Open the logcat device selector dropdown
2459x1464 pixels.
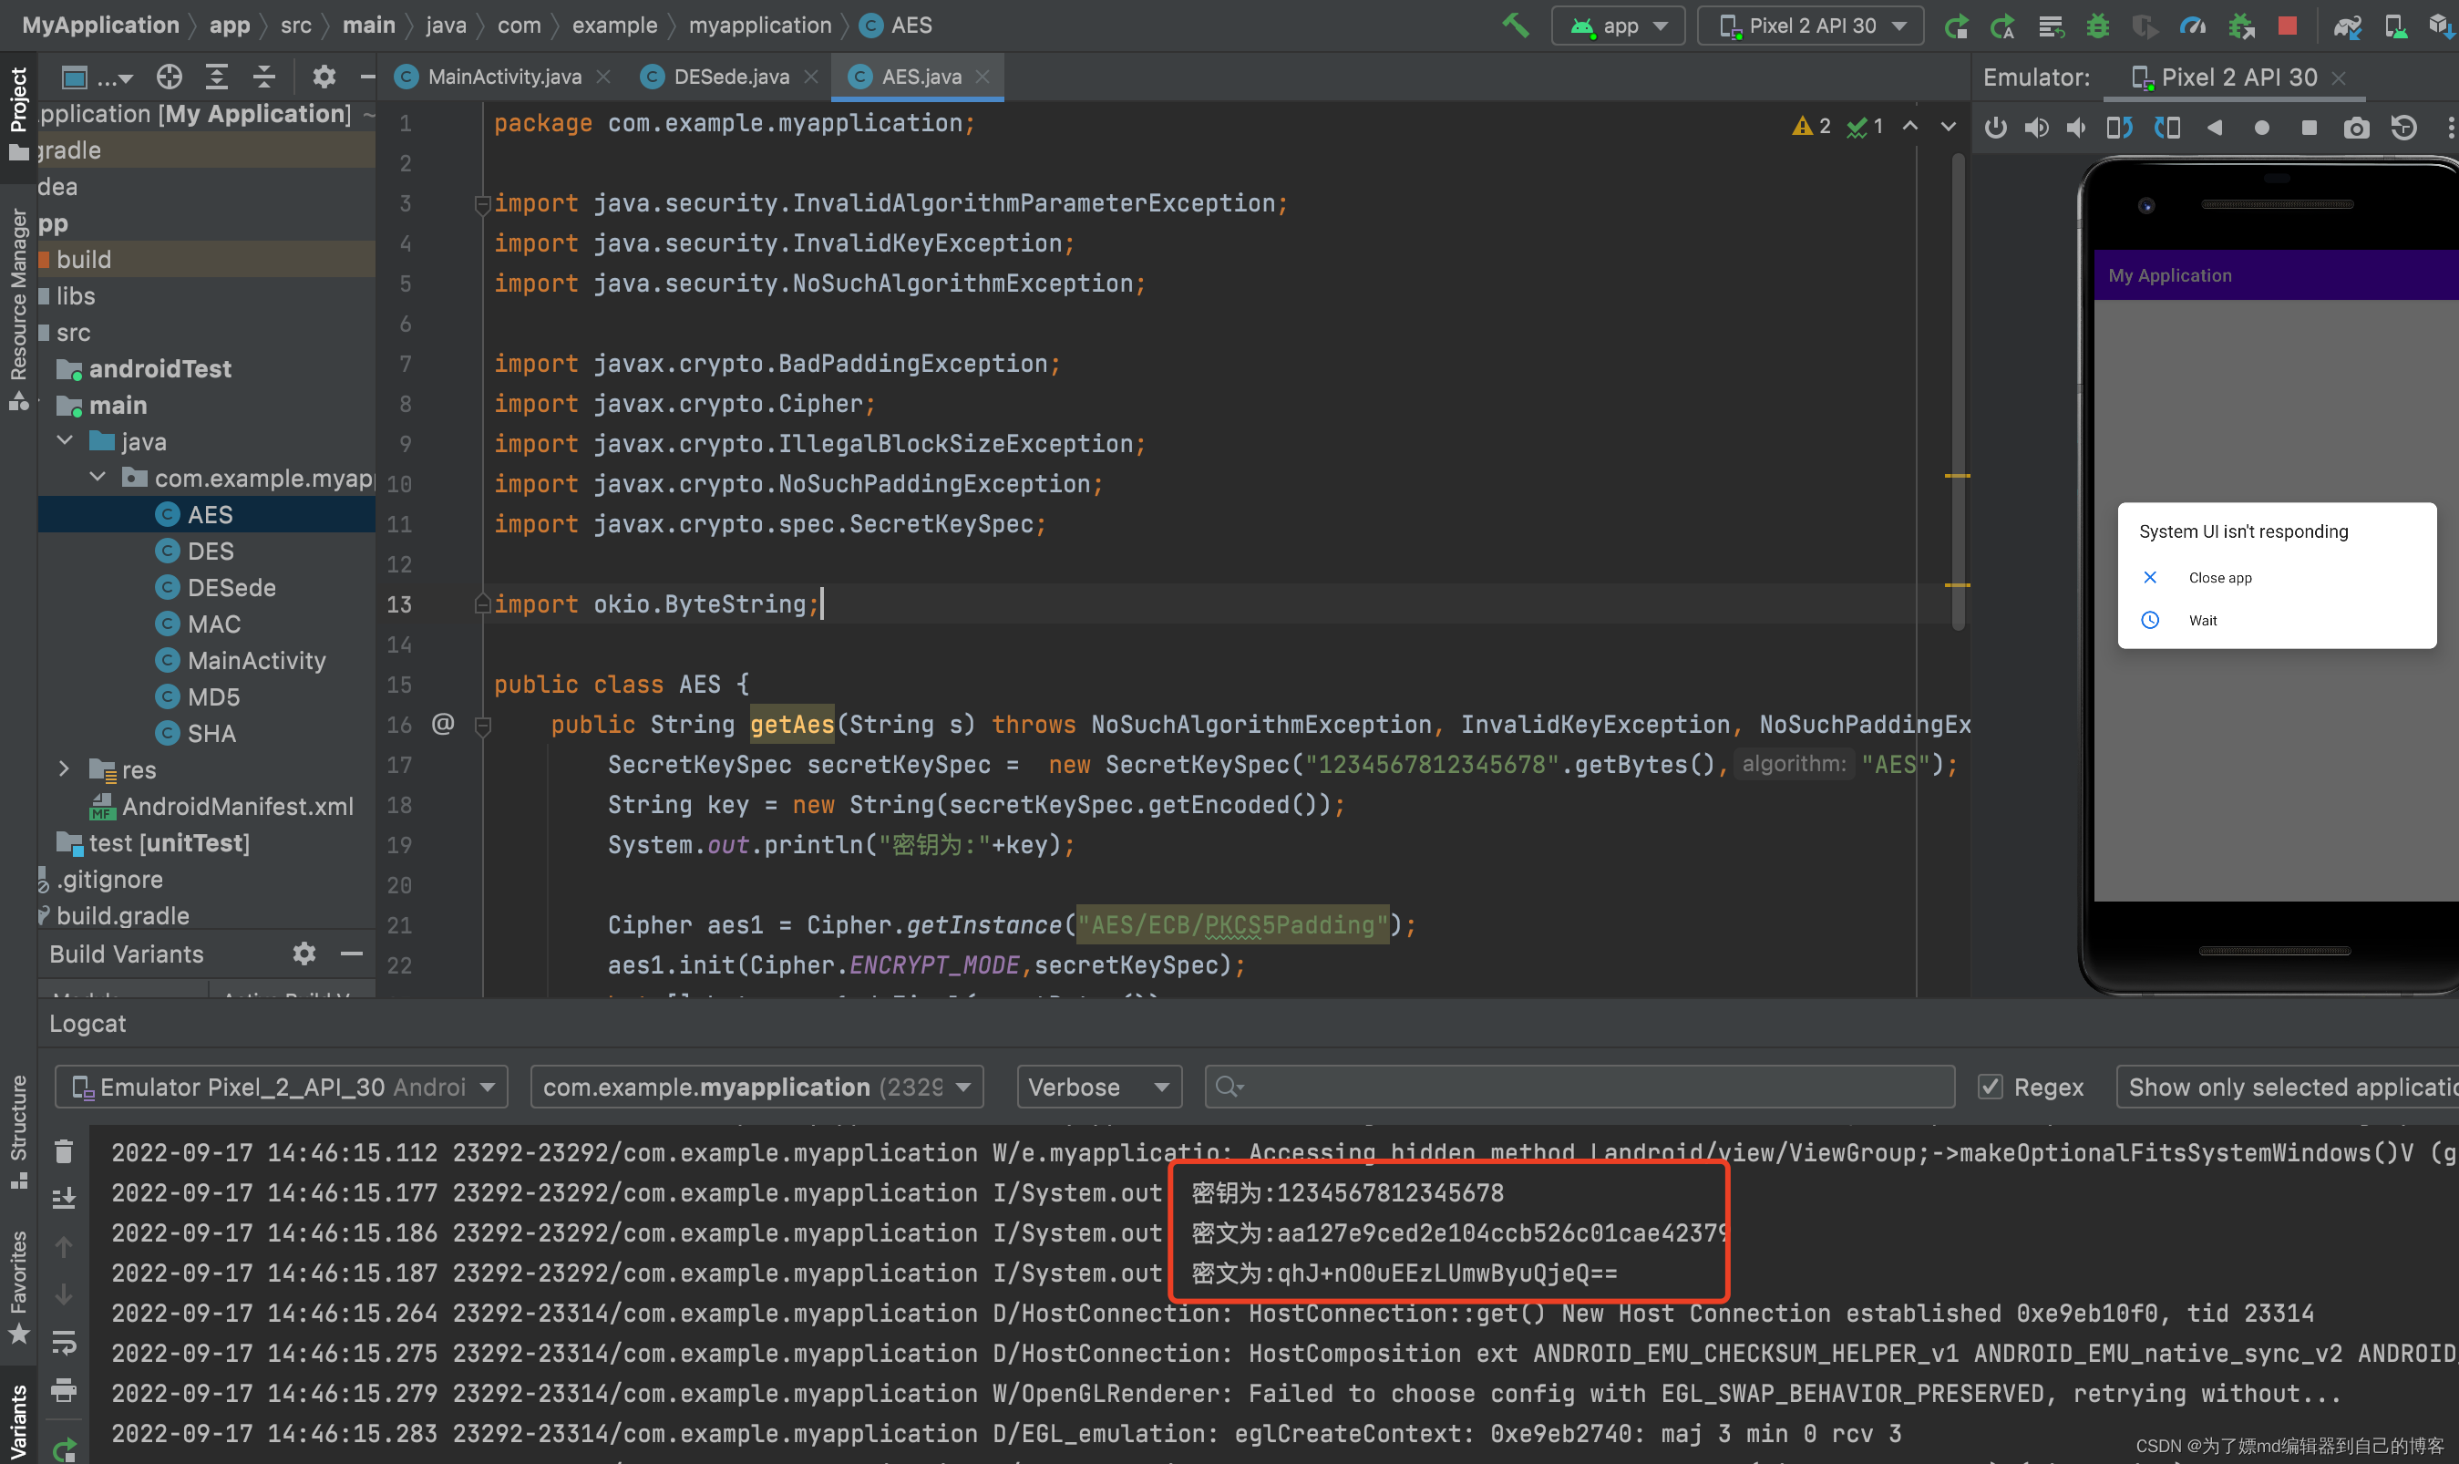click(x=281, y=1087)
